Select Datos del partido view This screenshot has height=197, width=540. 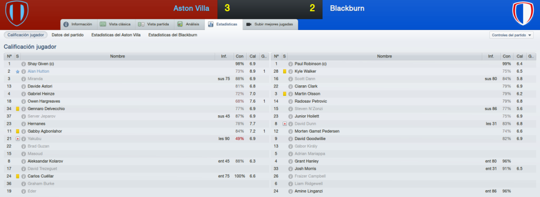(67, 35)
